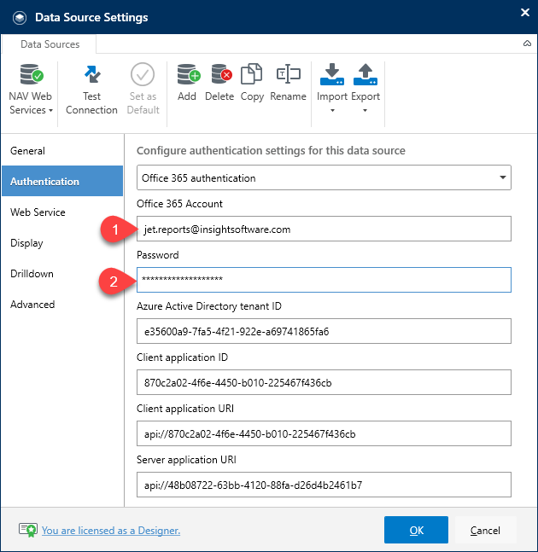Show the Drilldown settings page
This screenshot has height=552, width=538.
pos(62,274)
